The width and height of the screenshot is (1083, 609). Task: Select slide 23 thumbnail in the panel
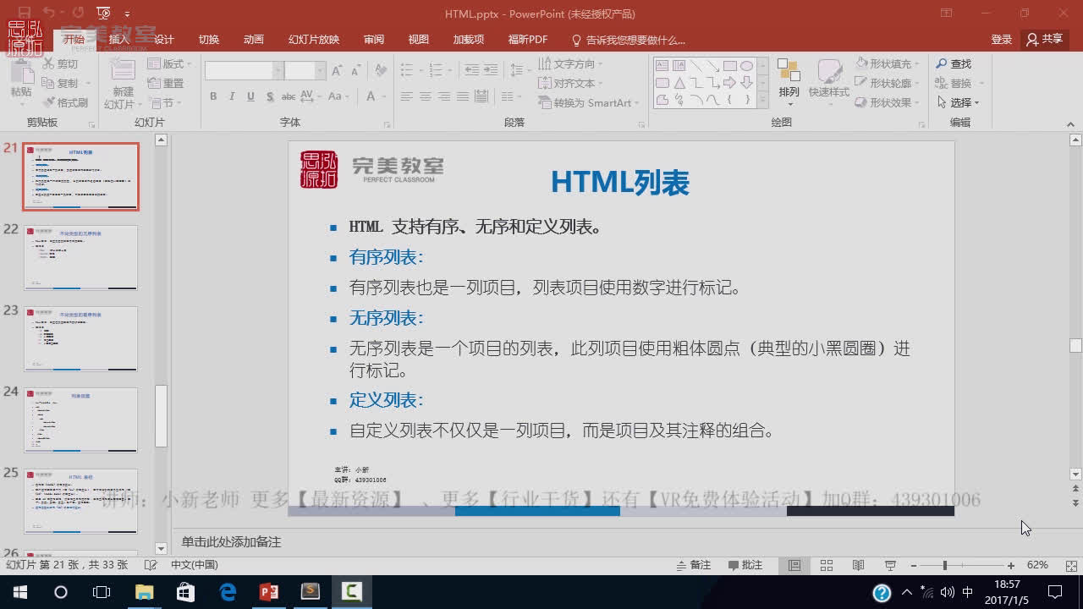pos(80,337)
